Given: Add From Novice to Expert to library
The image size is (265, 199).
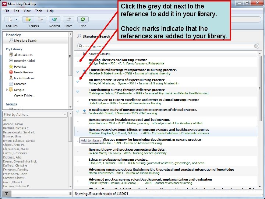Looking at the screenshot, I should click(x=78, y=102).
